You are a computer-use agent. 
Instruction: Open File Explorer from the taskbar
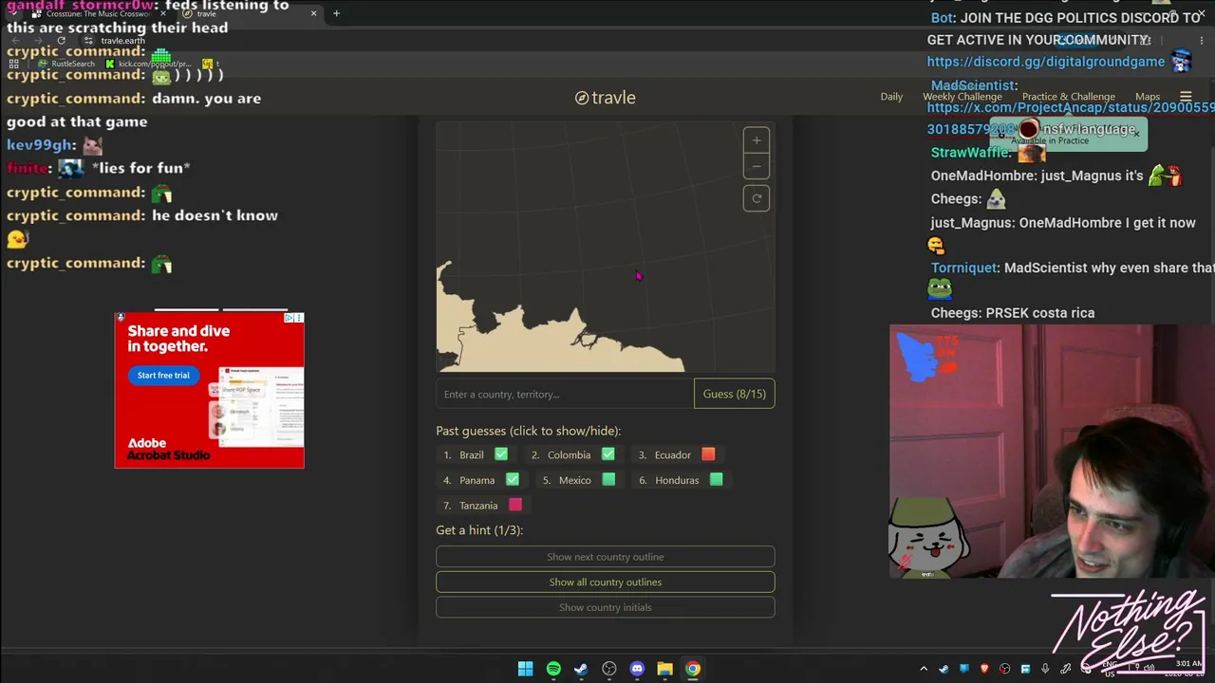664,669
